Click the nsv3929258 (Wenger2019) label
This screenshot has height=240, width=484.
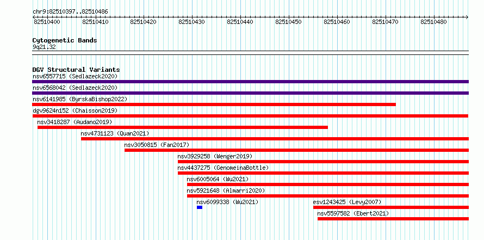pyautogui.click(x=215, y=156)
